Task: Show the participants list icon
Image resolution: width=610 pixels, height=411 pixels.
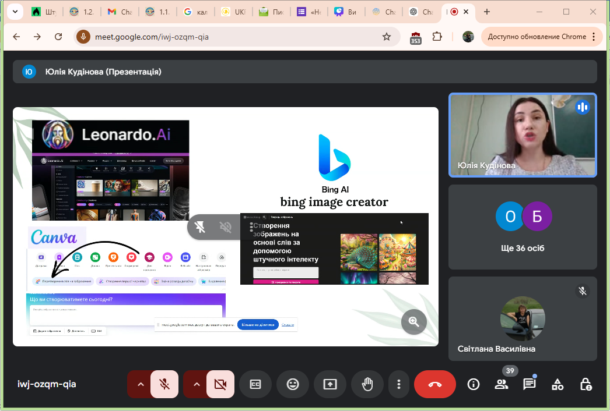Action: [x=501, y=384]
